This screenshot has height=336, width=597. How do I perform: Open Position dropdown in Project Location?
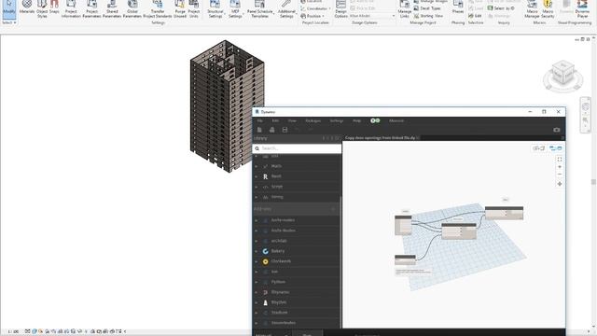[312, 16]
